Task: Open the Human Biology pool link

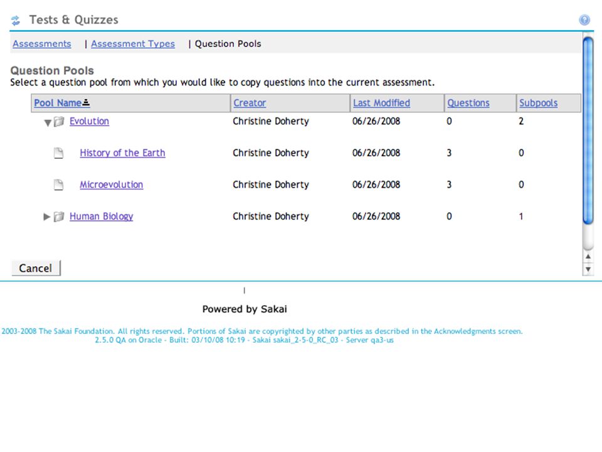Action: pos(102,217)
